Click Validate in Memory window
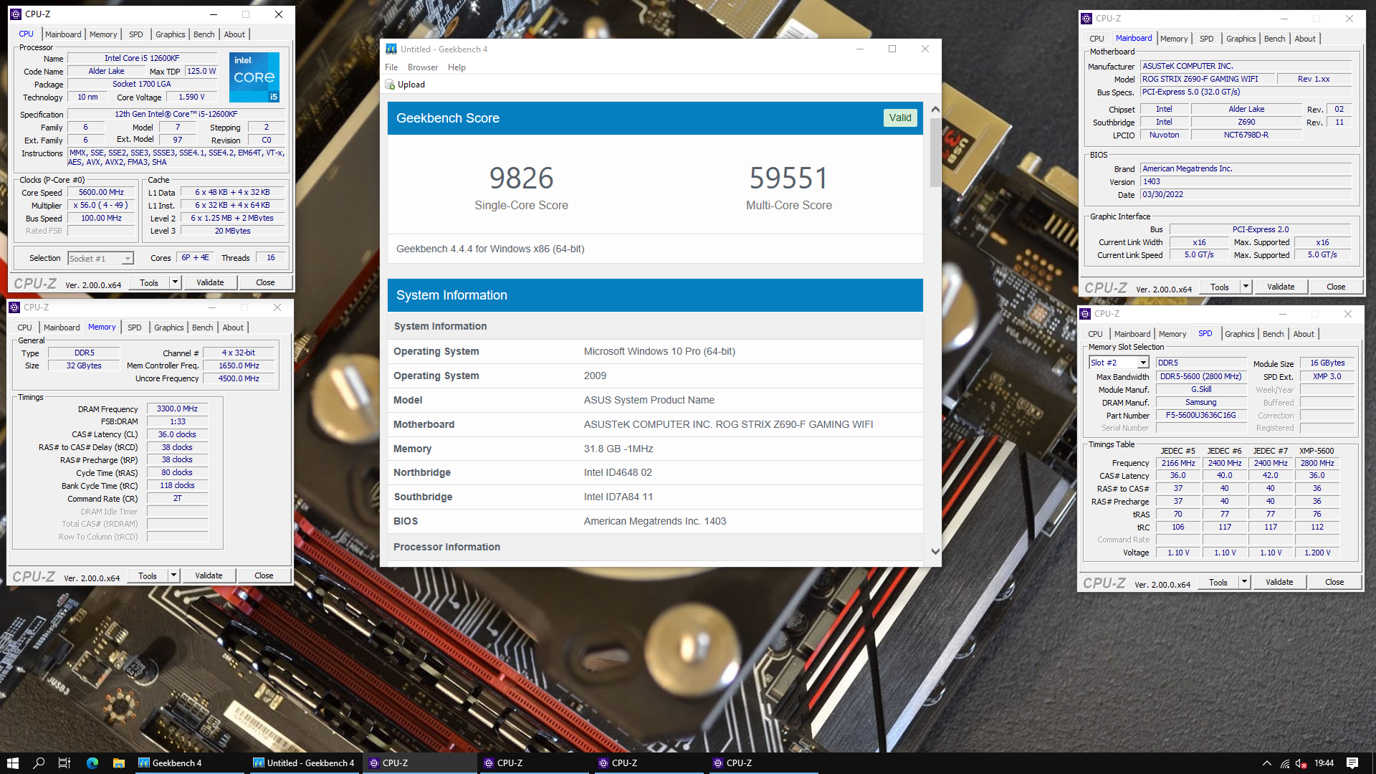 209,575
